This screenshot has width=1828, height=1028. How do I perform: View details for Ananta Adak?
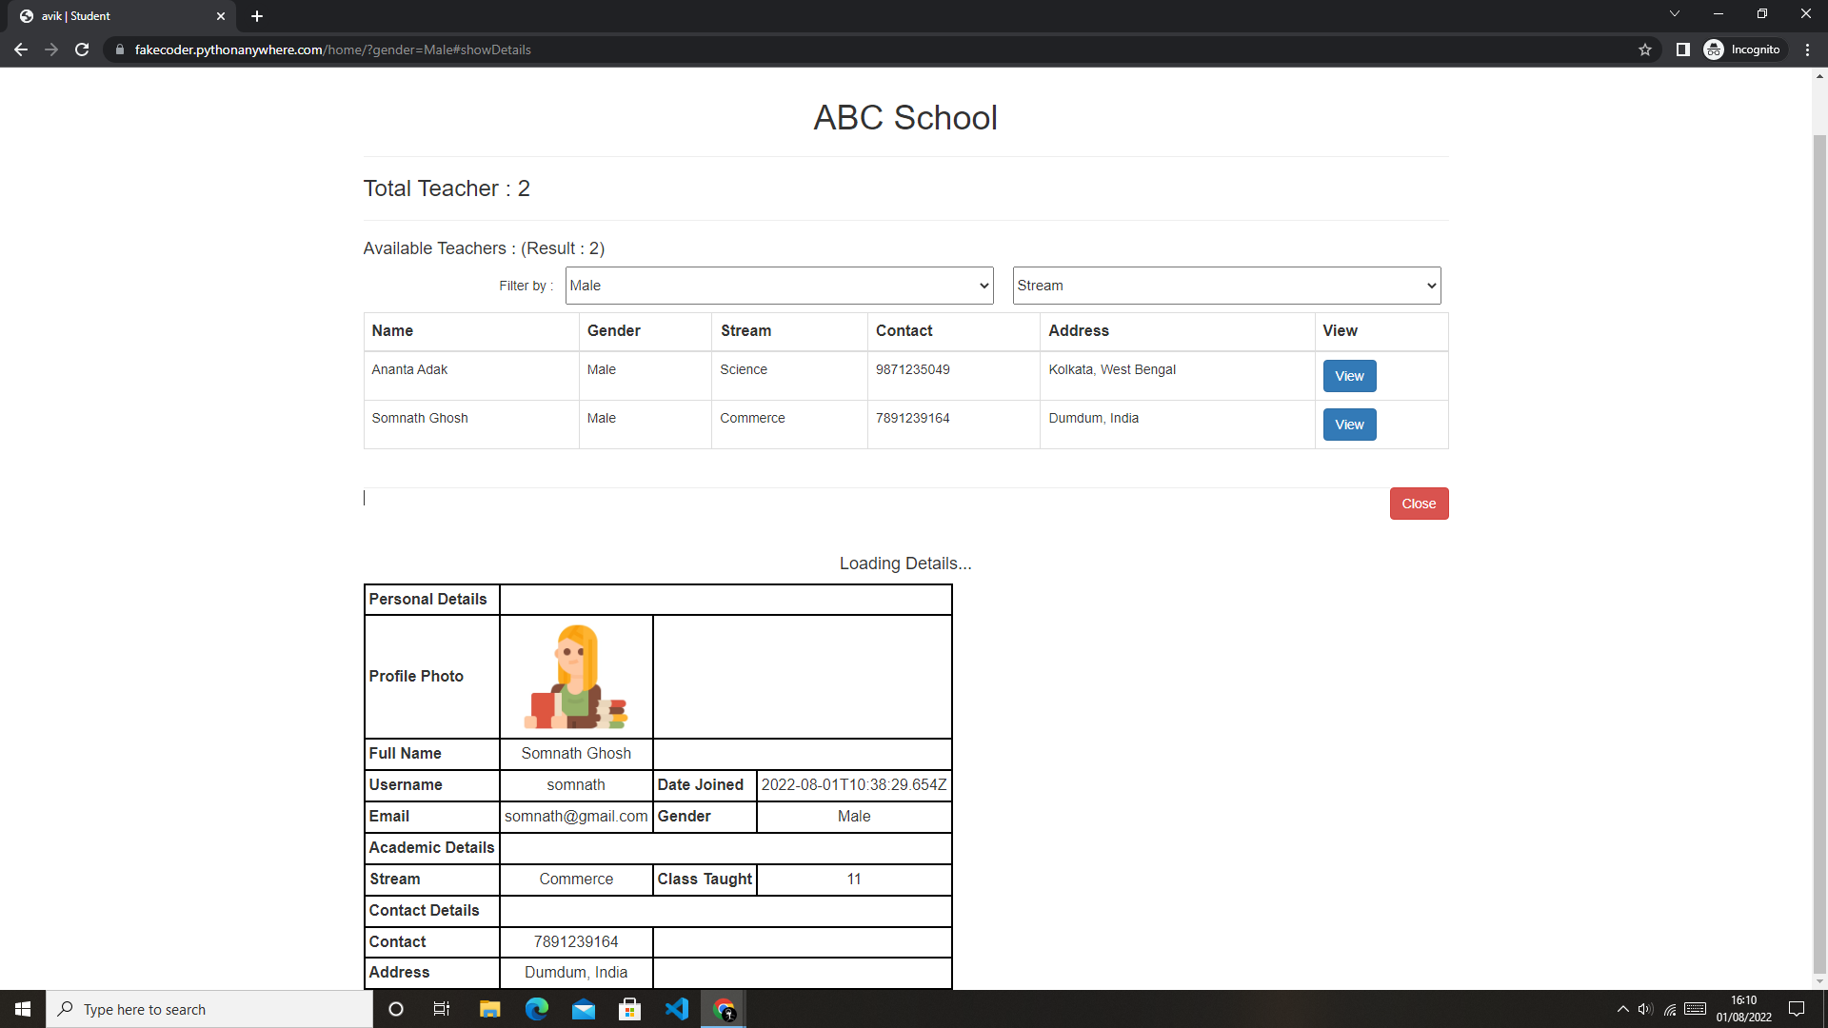coord(1348,375)
